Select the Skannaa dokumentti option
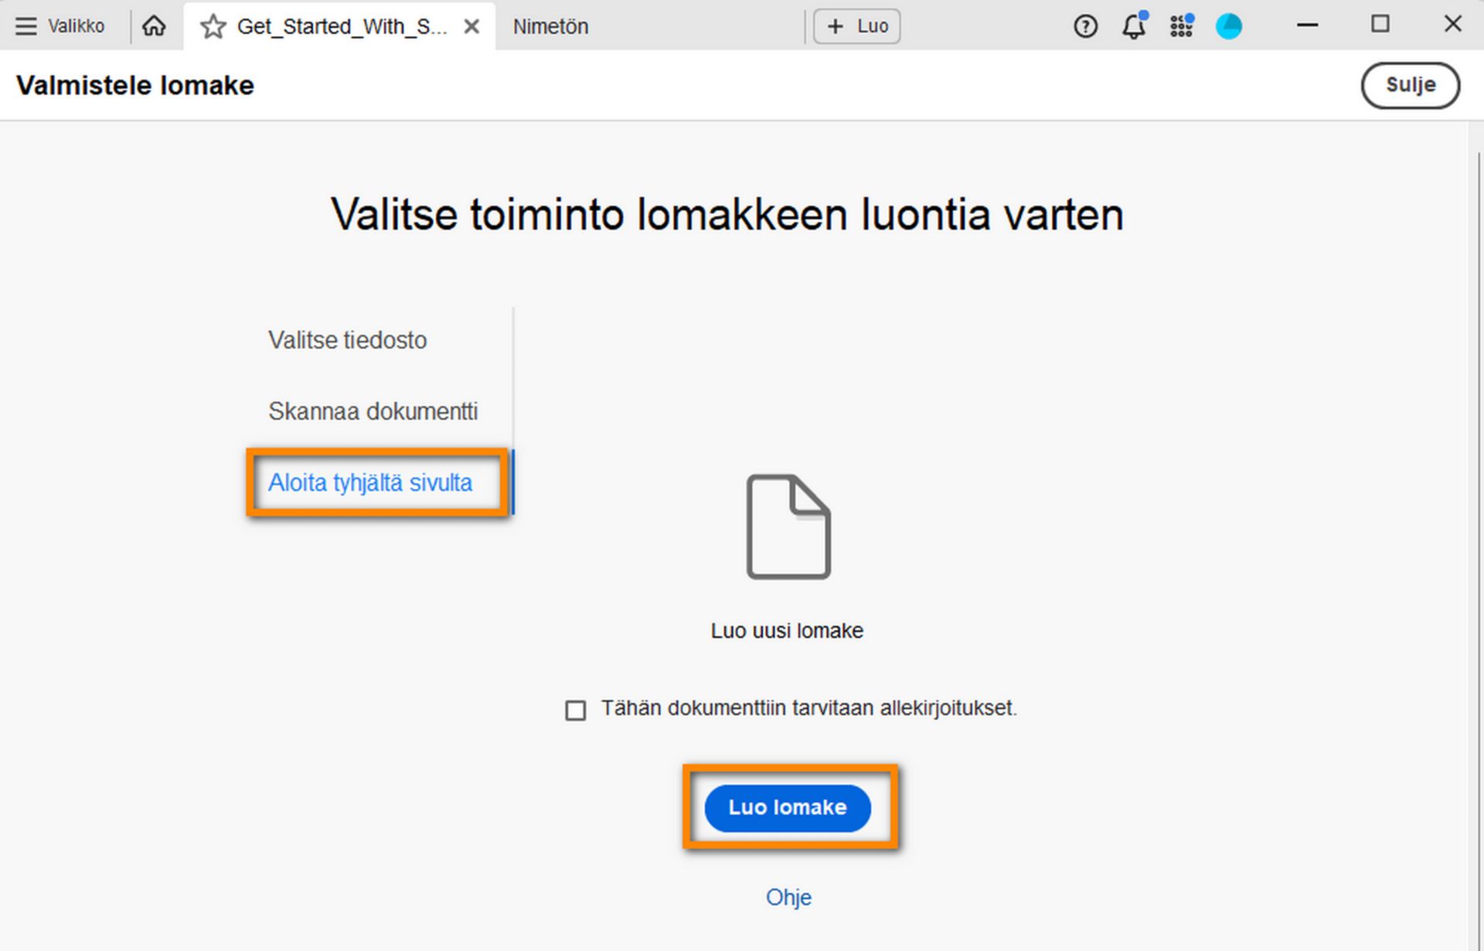Viewport: 1484px width, 951px height. coord(373,411)
